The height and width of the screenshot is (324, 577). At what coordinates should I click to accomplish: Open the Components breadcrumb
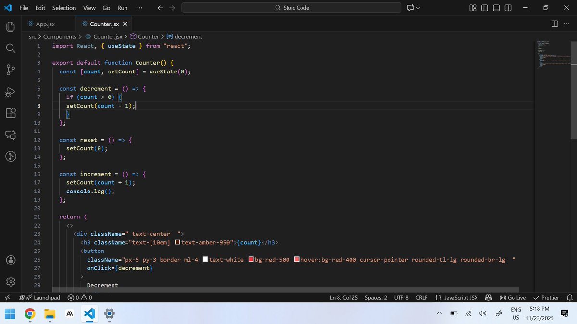[x=60, y=36]
